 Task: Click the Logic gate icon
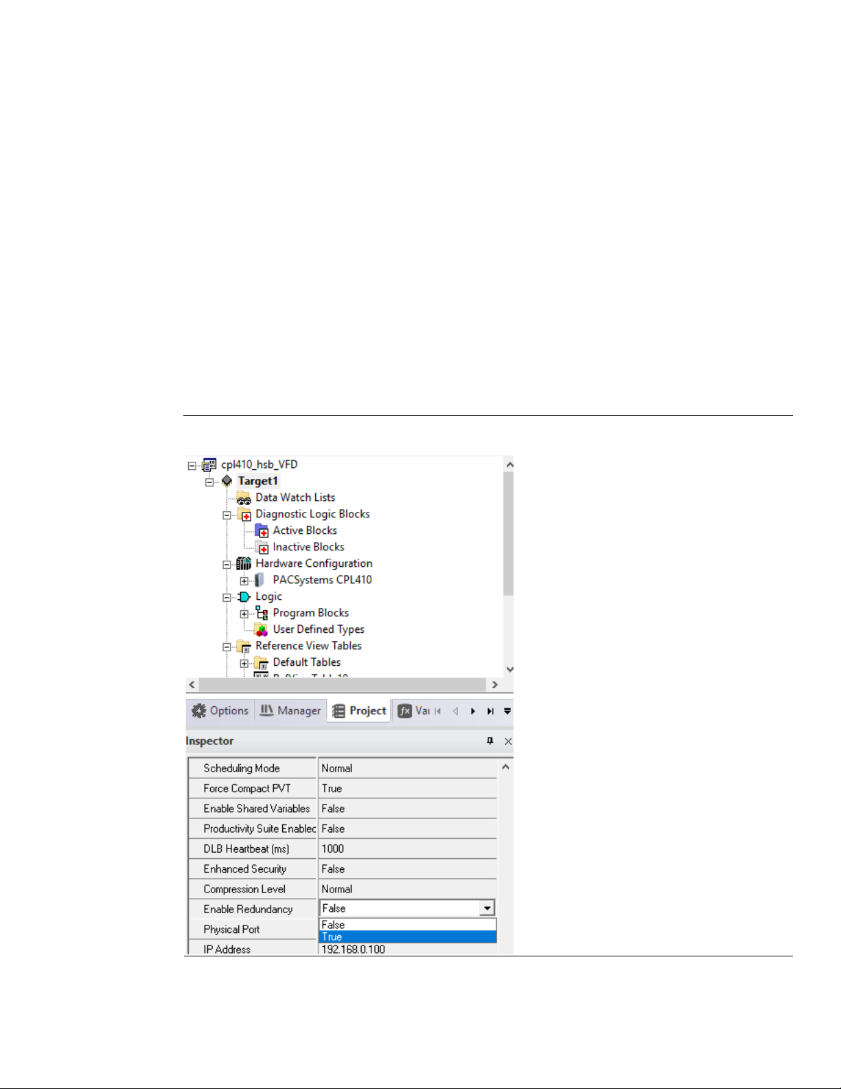[244, 597]
